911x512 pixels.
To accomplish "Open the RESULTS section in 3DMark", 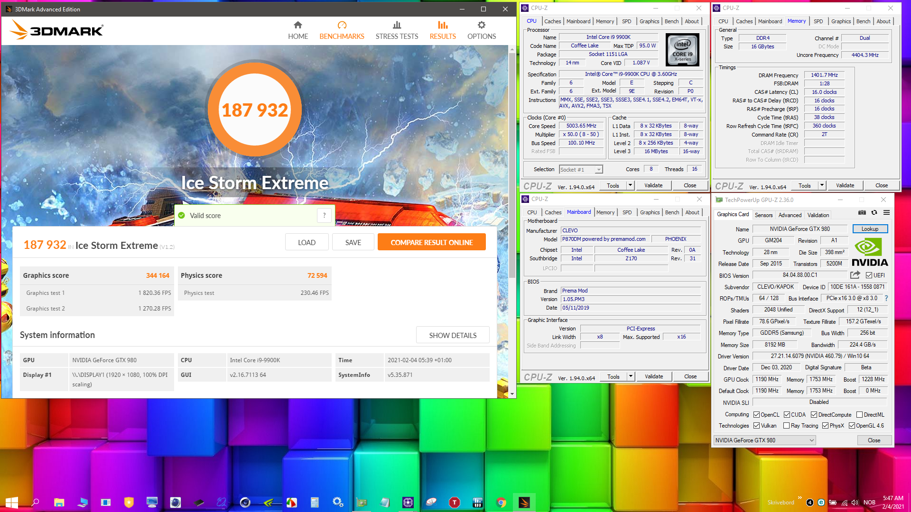I will coord(443,30).
